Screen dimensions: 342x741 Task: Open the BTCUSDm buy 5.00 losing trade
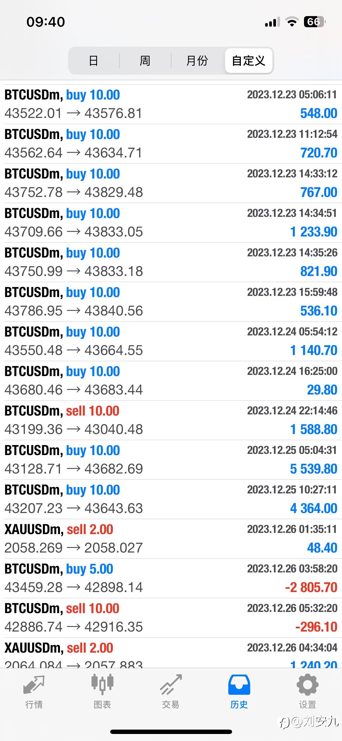click(171, 578)
